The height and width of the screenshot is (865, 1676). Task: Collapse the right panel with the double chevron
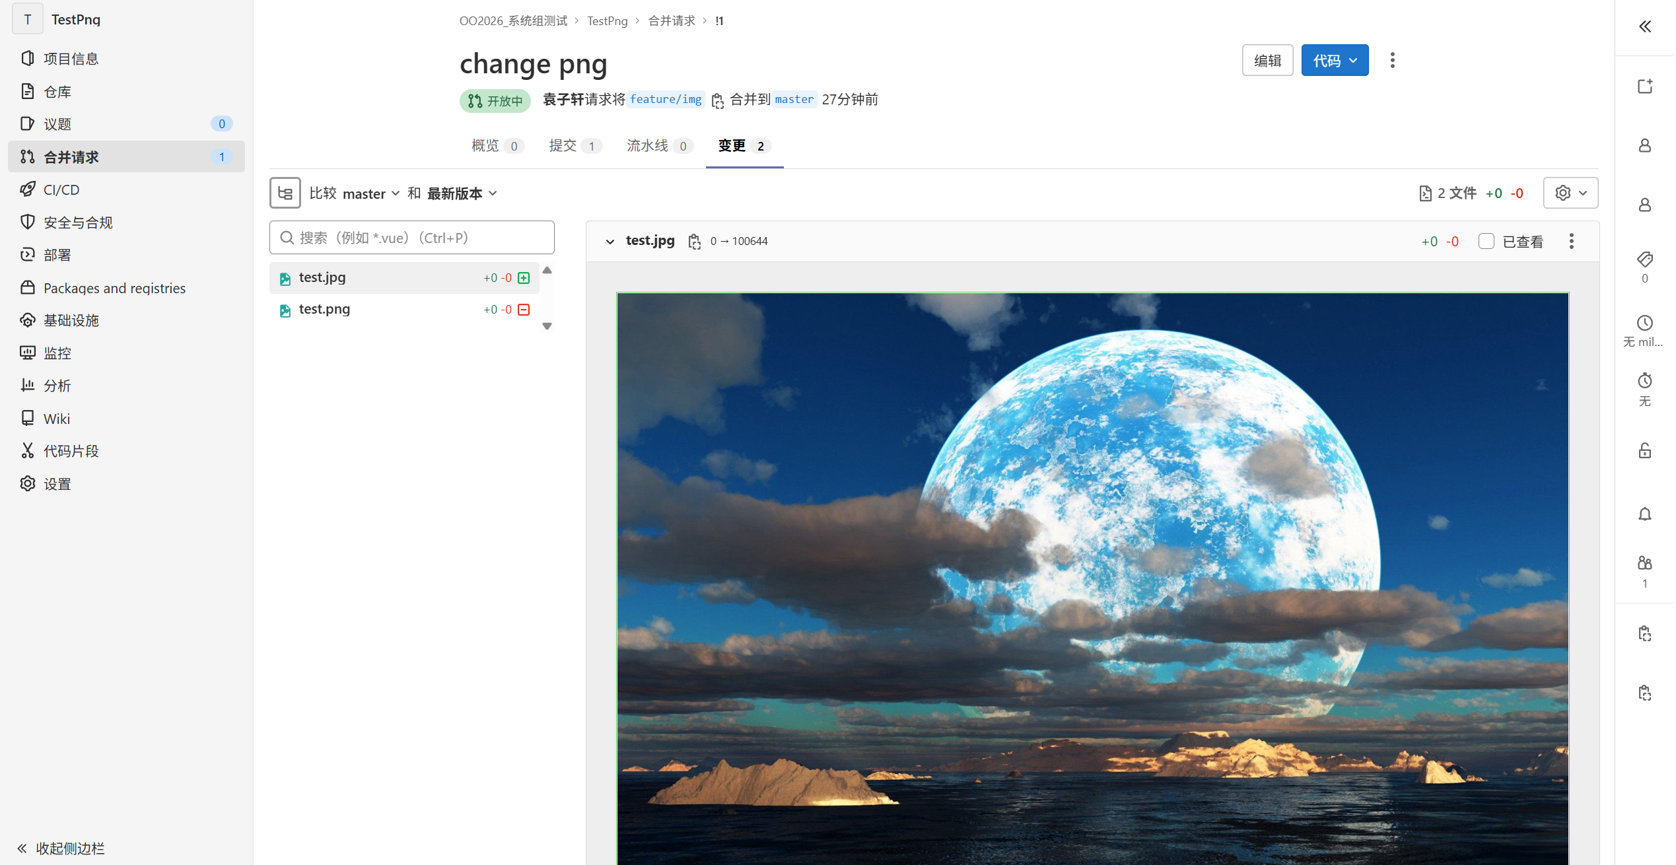[1644, 26]
